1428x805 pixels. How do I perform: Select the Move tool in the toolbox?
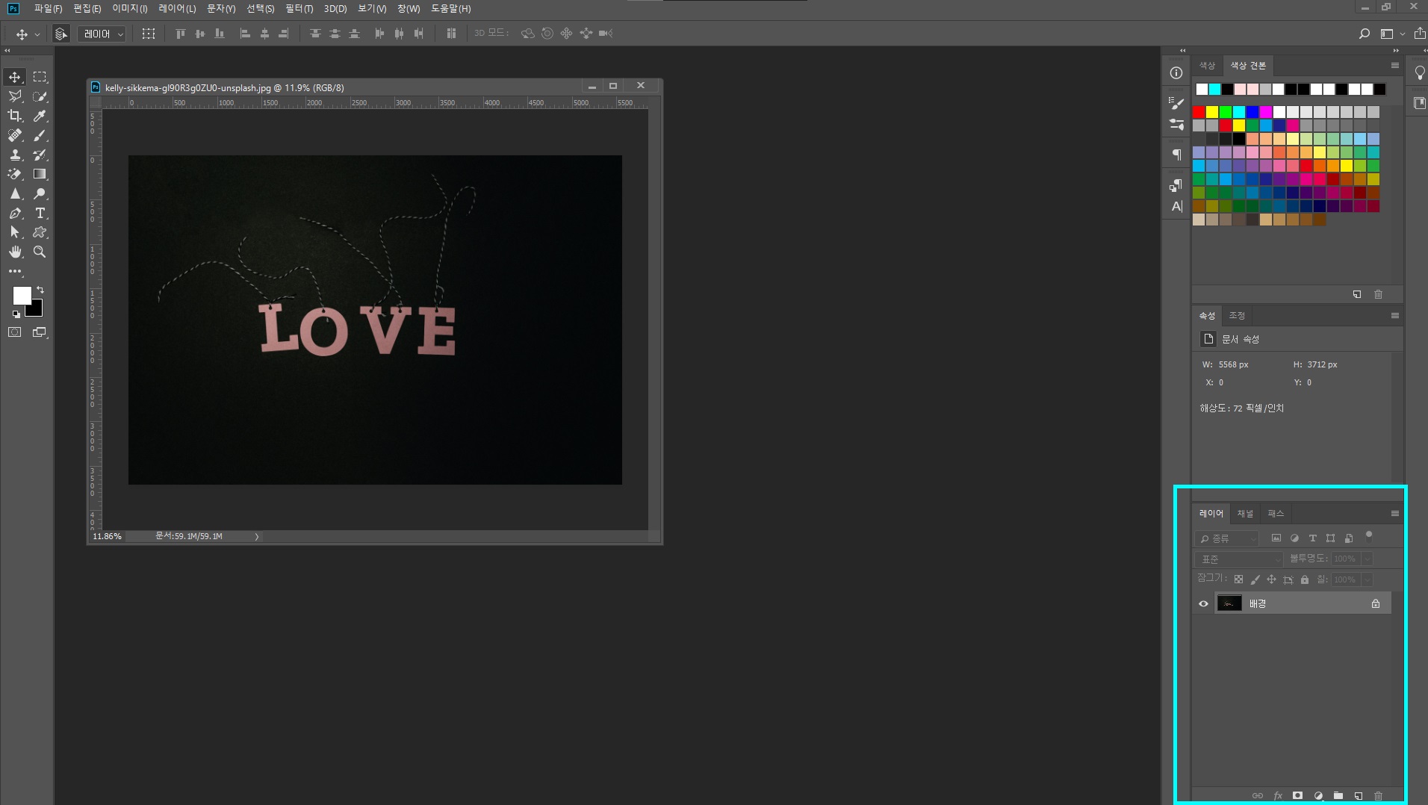click(15, 77)
